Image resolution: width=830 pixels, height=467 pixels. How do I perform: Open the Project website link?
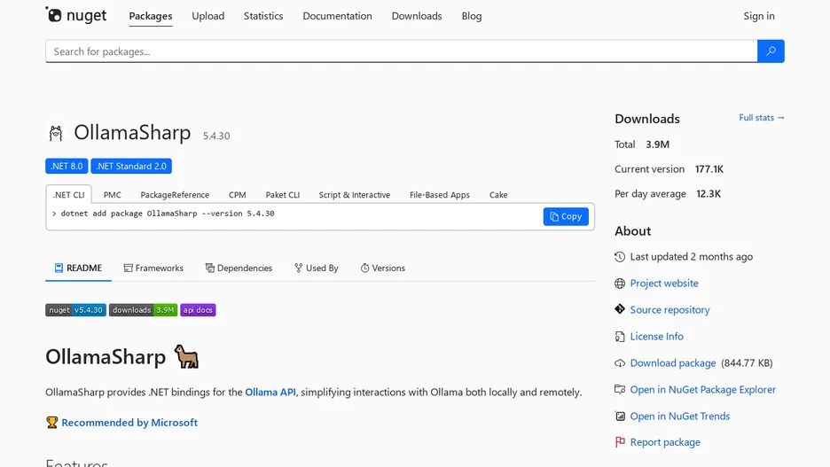[664, 284]
